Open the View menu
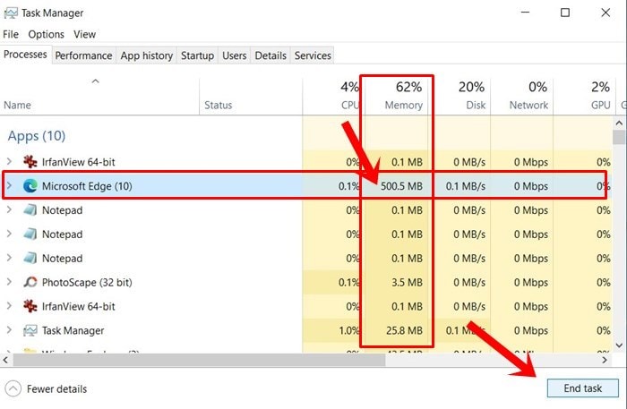Image resolution: width=627 pixels, height=409 pixels. pyautogui.click(x=84, y=34)
